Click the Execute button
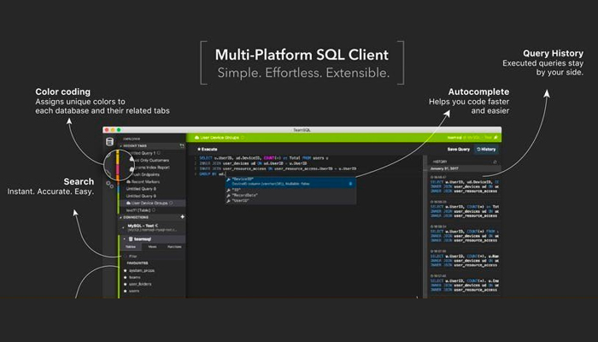 [x=208, y=150]
